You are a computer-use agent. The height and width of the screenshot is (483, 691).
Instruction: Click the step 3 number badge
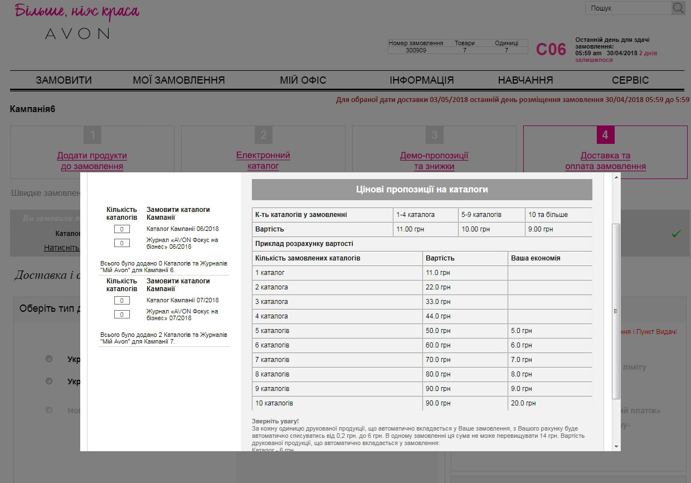[434, 135]
